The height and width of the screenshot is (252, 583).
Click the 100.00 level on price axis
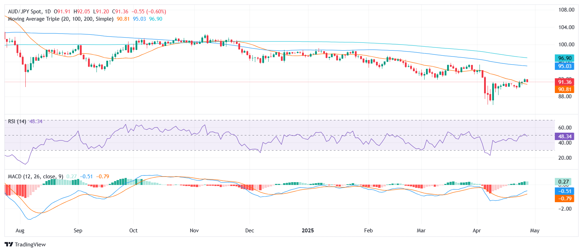[x=566, y=45]
